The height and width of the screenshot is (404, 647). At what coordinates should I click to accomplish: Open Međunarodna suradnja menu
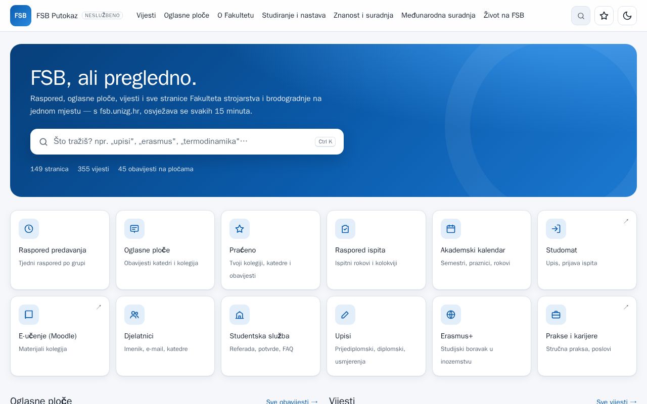pos(438,15)
